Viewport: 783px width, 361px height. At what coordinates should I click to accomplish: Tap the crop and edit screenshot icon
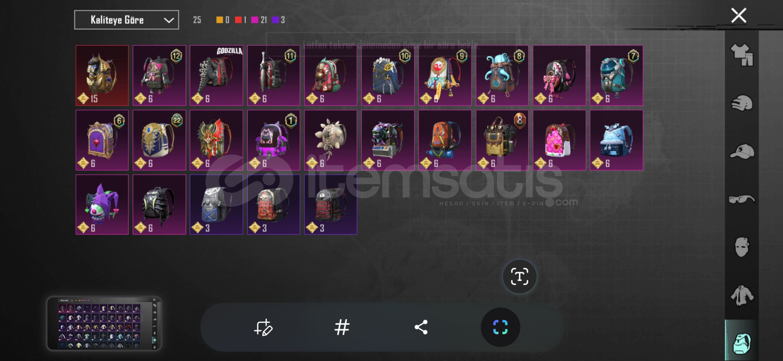tap(263, 327)
